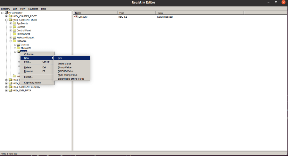Image resolution: width=288 pixels, height=156 pixels.
Task: Create new Binary Value
Action: (72, 67)
